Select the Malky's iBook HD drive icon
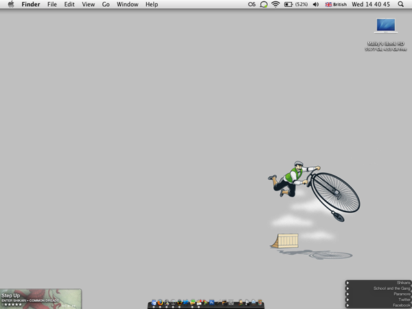The height and width of the screenshot is (309, 412). point(386,26)
